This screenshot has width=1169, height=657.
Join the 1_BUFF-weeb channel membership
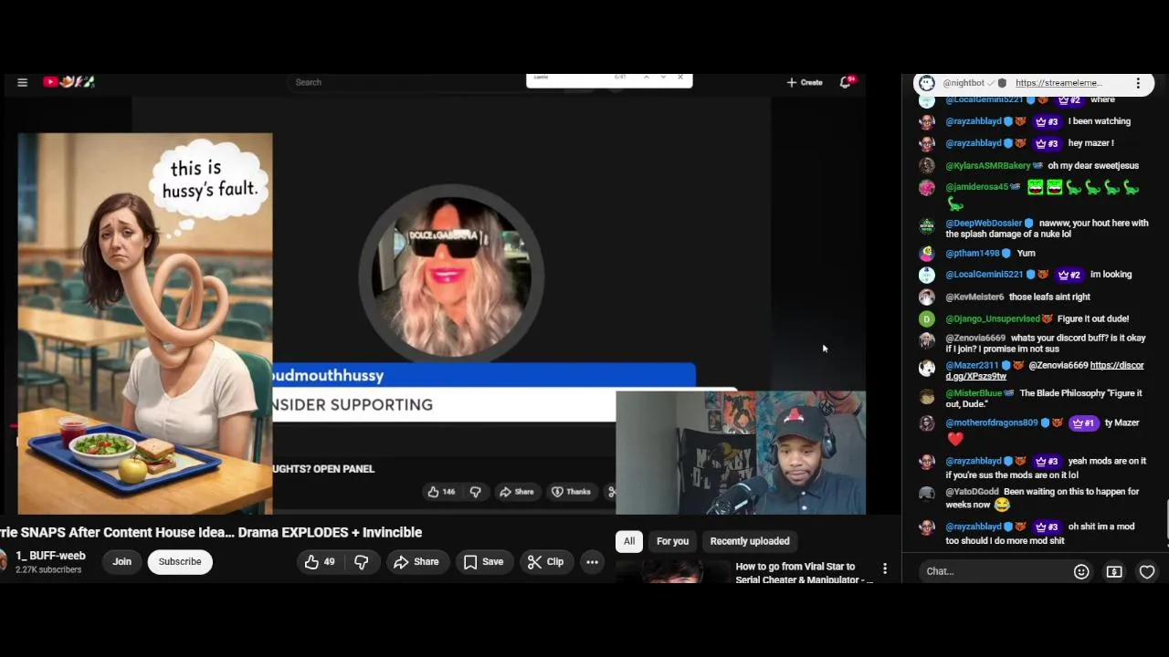121,562
